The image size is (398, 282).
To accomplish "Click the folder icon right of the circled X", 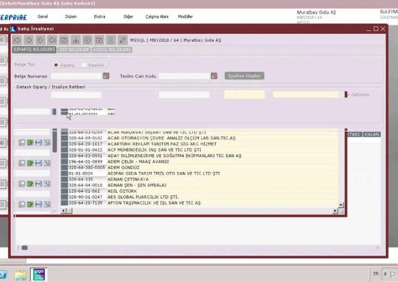I will coord(99,40).
